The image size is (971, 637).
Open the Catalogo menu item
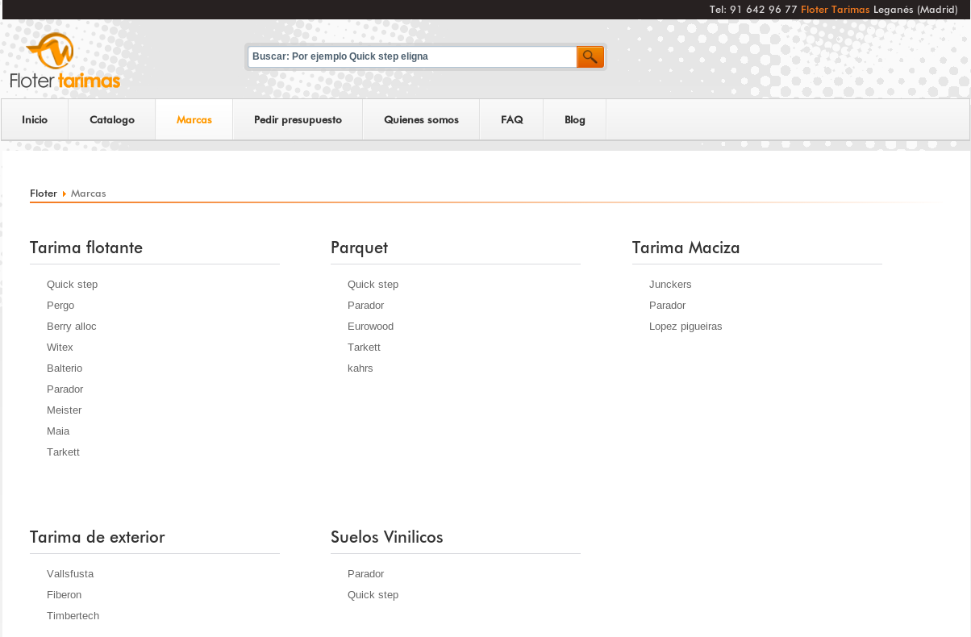click(x=112, y=119)
